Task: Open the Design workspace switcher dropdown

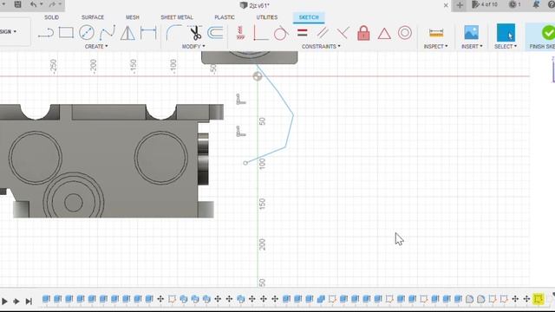Action: tap(9, 32)
